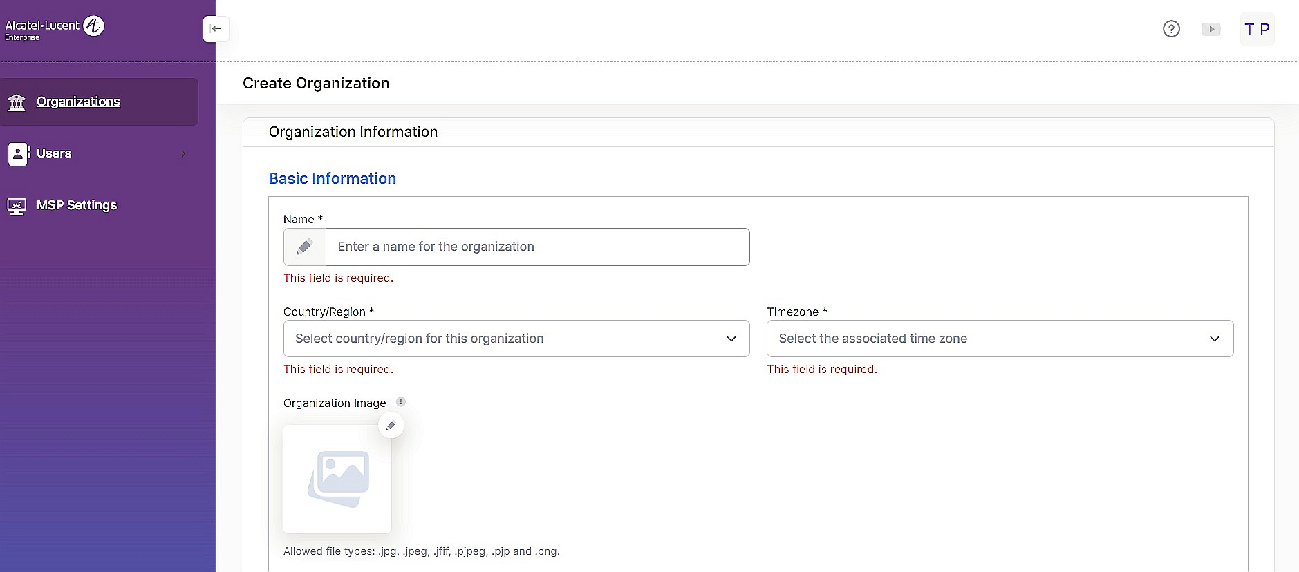
Task: Click the Organization Information section header
Action: [353, 132]
